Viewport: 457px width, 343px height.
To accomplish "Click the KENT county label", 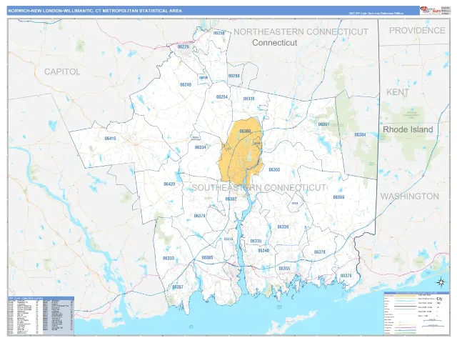I will [x=398, y=92].
